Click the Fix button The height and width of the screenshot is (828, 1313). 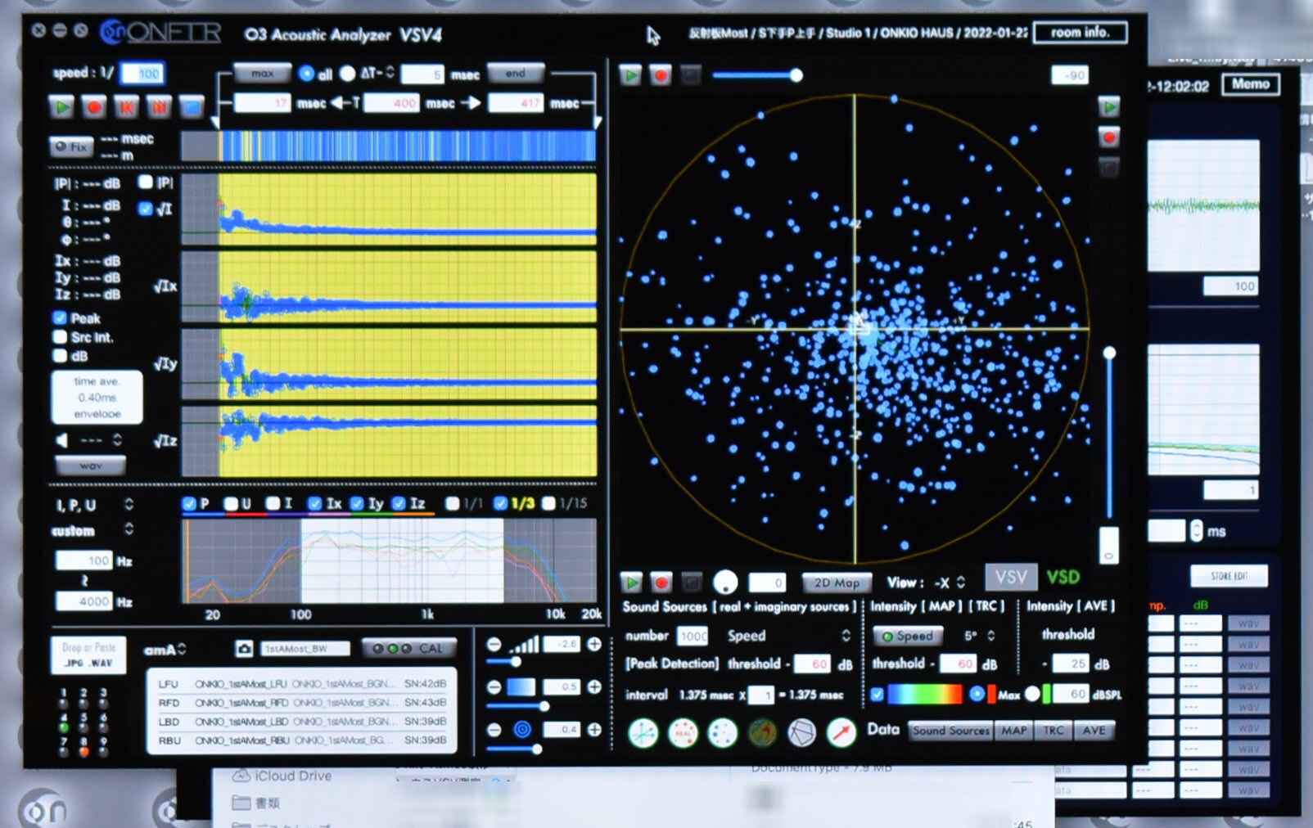tap(71, 146)
